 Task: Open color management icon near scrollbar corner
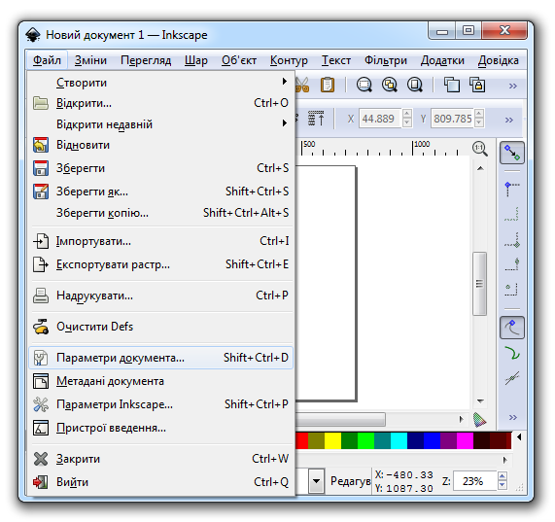click(480, 420)
